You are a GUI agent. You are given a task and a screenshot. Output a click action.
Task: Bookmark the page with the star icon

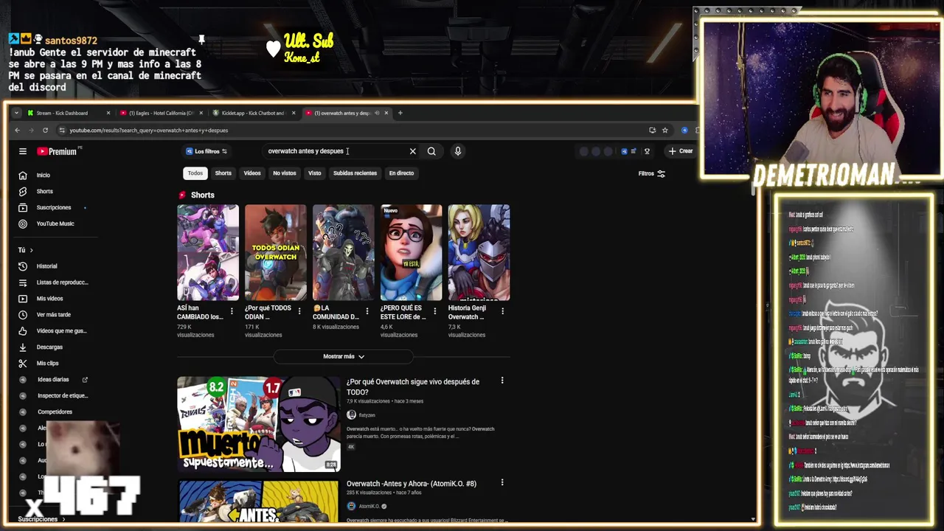pos(665,131)
